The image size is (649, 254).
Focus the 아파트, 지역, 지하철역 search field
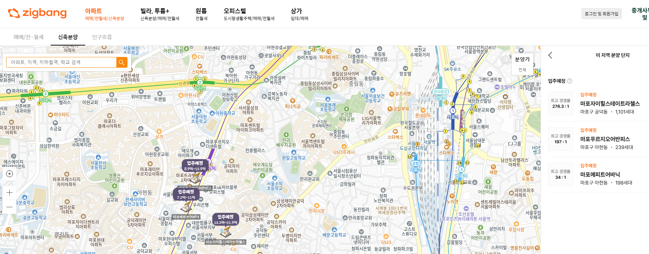coord(61,62)
